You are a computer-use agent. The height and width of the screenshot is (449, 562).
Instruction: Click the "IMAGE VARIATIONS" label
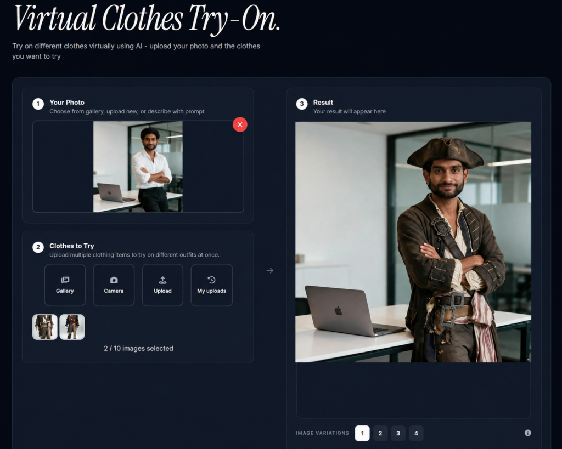(322, 433)
